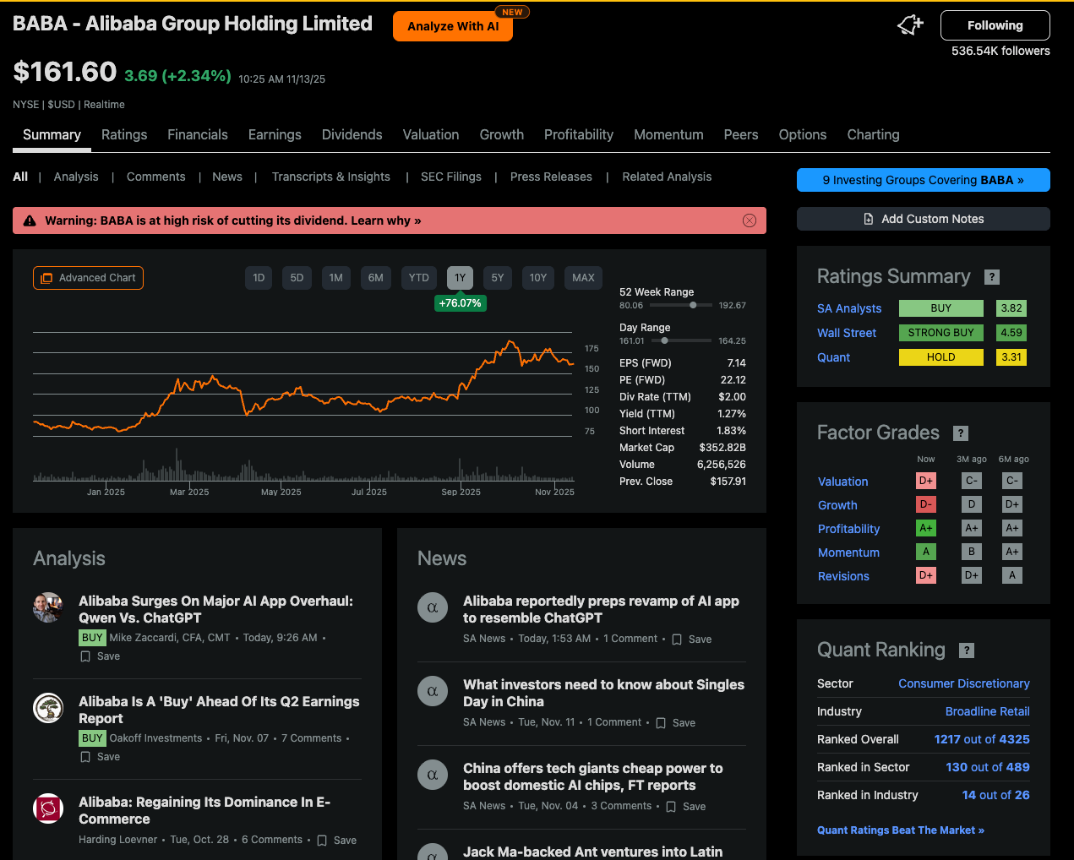Open the Ratings tab
Image resolution: width=1074 pixels, height=860 pixels.
124,135
